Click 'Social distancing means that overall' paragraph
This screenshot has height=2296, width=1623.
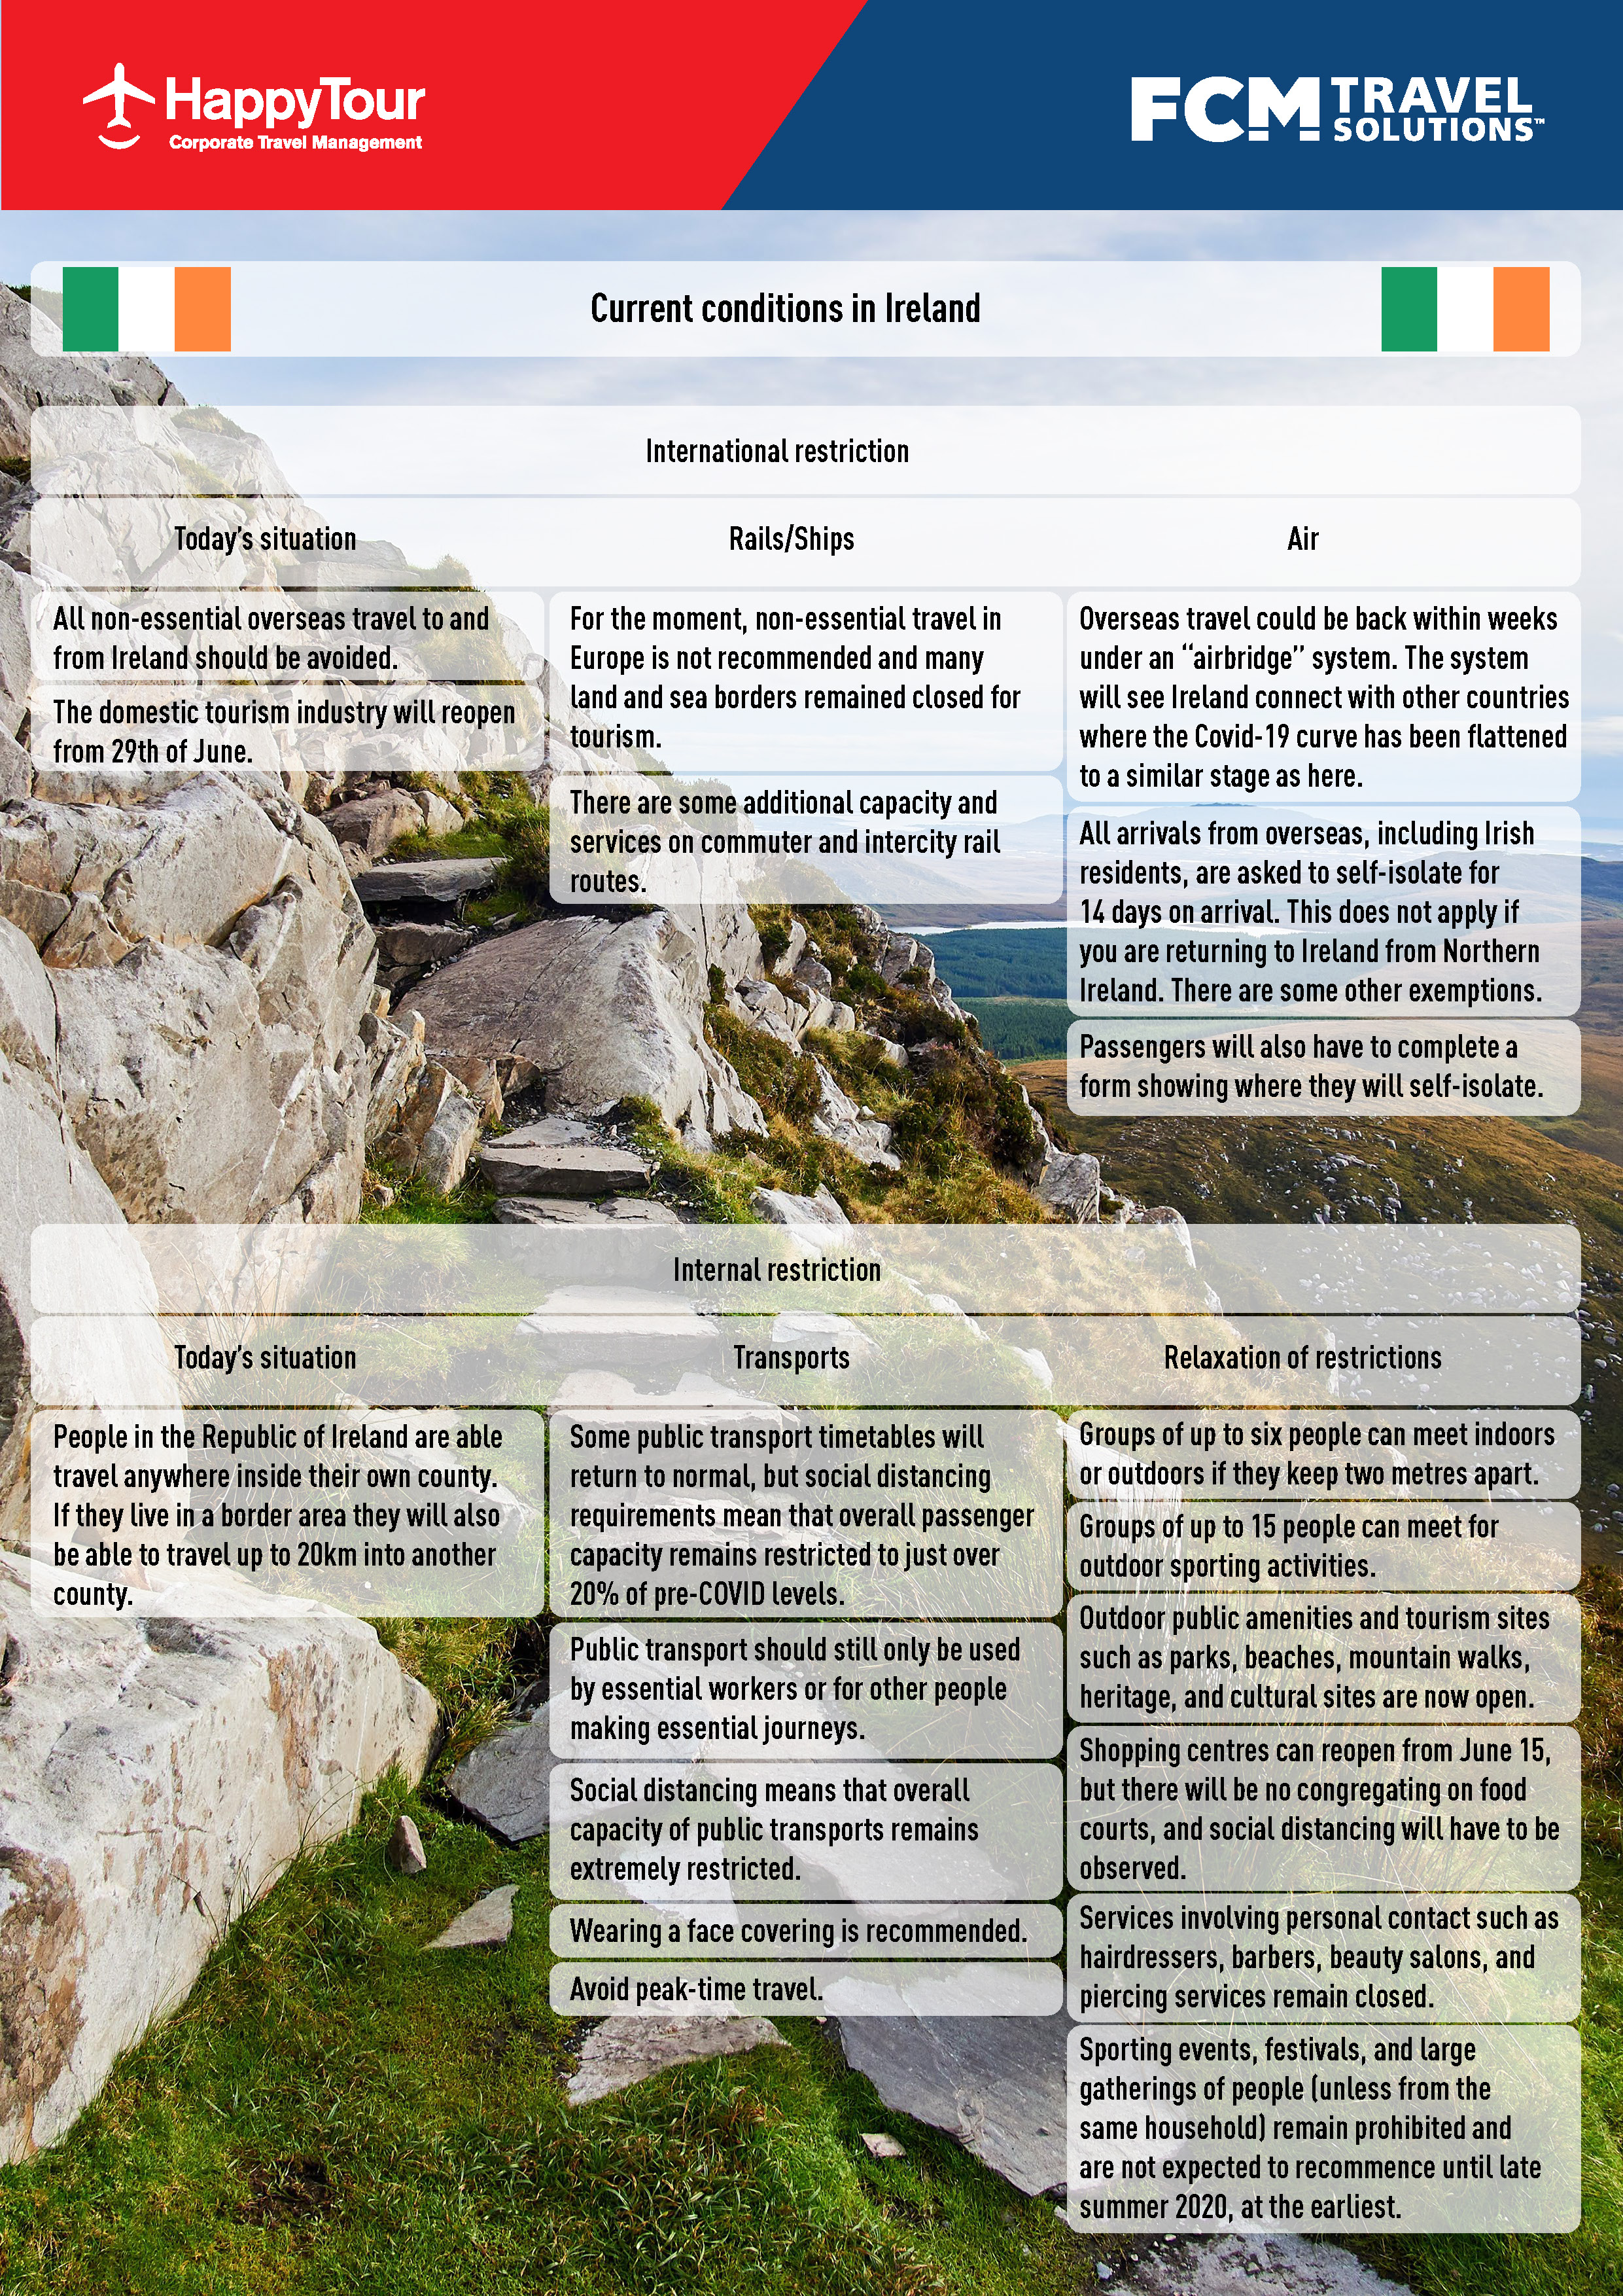tap(805, 1830)
